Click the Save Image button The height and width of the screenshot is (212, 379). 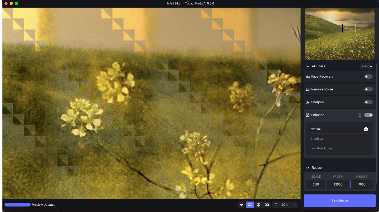(340, 200)
